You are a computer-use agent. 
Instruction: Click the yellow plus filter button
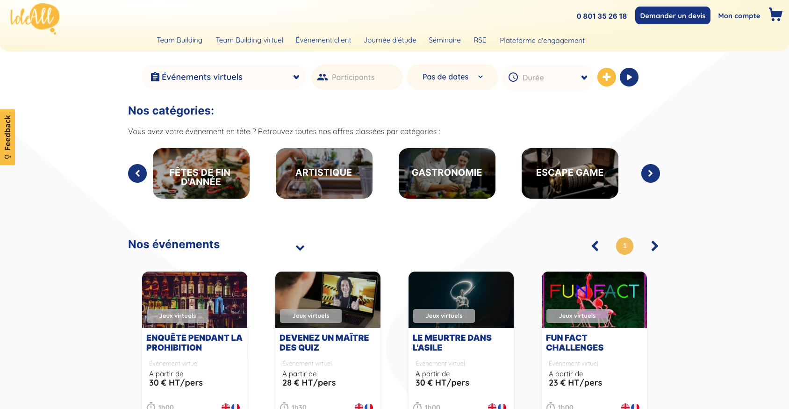(606, 77)
